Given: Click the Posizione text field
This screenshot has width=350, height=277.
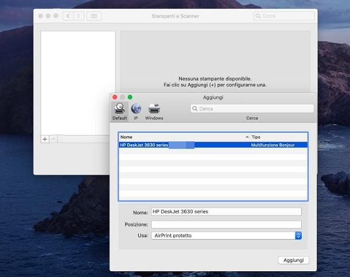Looking at the screenshot, I should click(x=225, y=224).
